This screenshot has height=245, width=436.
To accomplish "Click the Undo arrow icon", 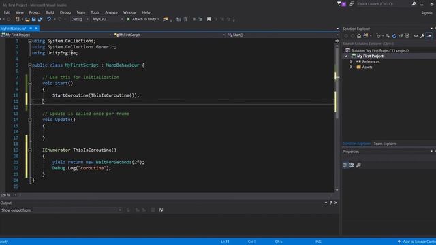I will coord(49,19).
